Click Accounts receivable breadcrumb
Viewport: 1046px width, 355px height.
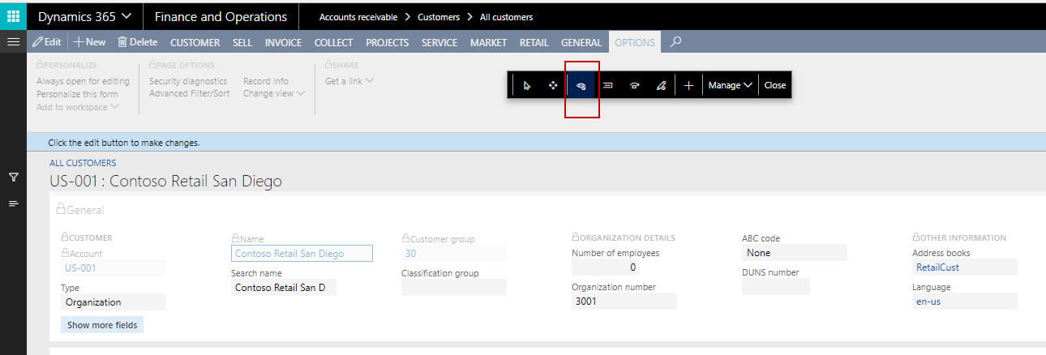(358, 17)
